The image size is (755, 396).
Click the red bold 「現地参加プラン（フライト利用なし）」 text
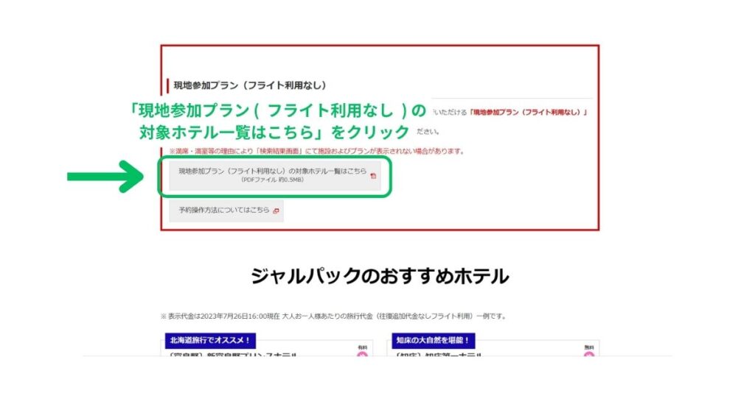pos(528,113)
